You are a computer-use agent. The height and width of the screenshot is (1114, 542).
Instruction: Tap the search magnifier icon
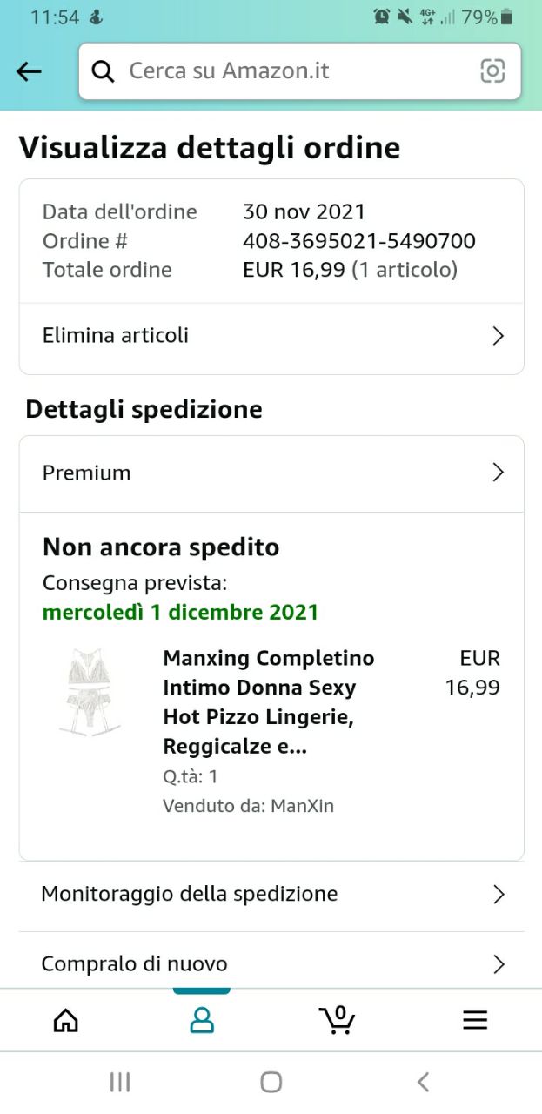point(104,71)
